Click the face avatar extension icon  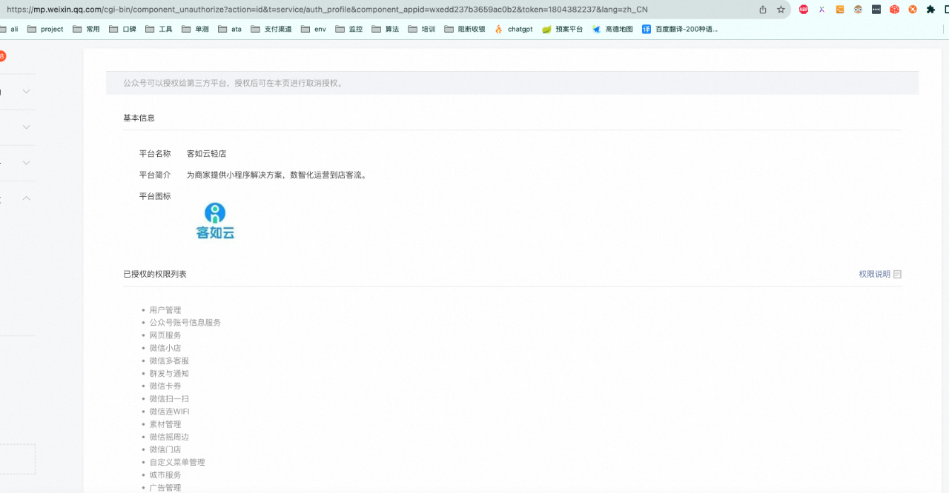tap(858, 10)
